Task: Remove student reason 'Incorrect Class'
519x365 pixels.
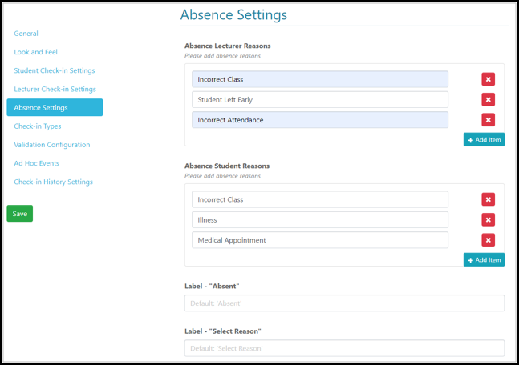Action: tap(488, 199)
